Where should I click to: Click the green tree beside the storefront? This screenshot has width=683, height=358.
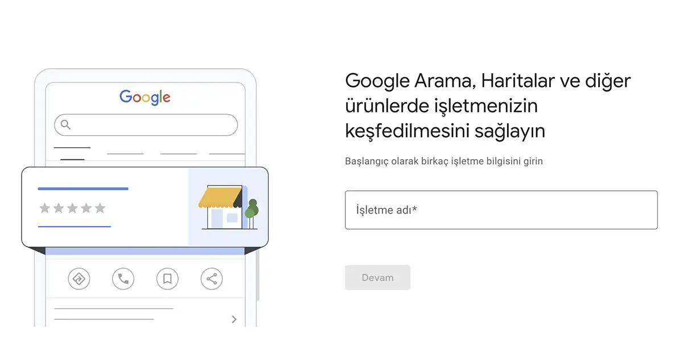(x=251, y=209)
